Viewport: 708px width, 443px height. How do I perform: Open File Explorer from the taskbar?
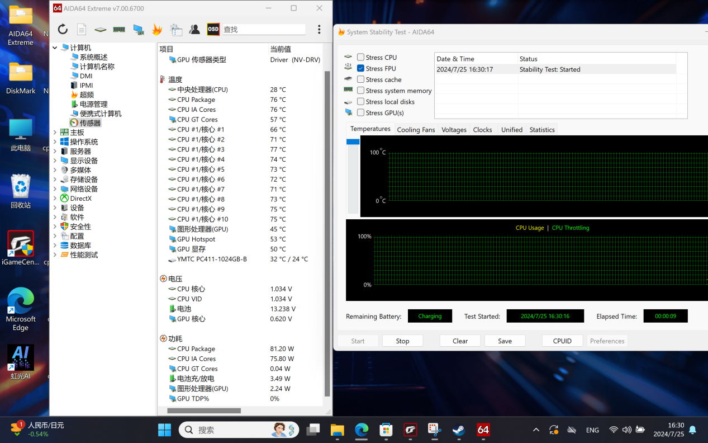coord(337,430)
